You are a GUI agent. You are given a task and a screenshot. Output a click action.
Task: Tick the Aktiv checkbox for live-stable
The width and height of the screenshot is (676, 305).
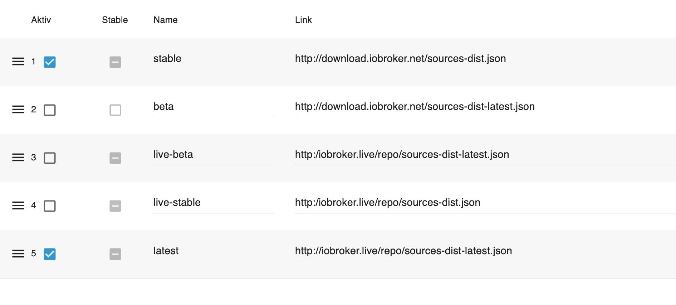[50, 206]
